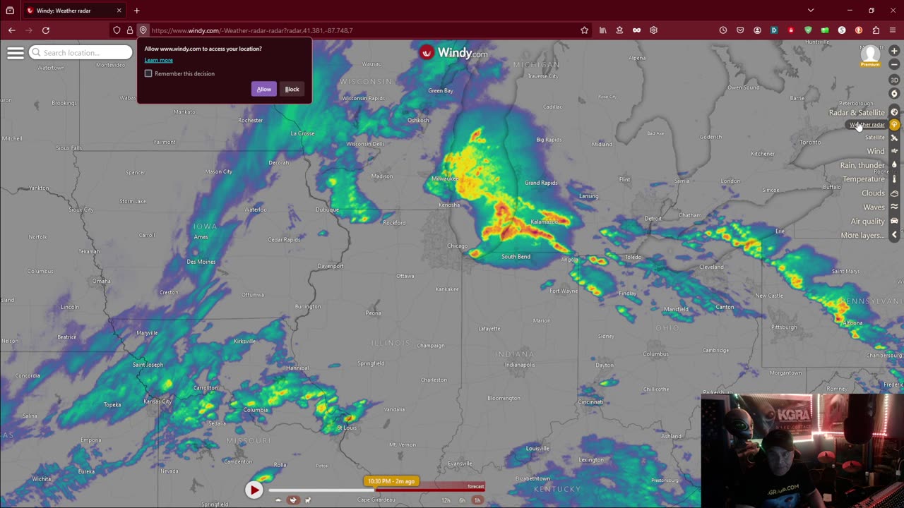This screenshot has width=904, height=508.
Task: Click the URL address bar
Action: point(364,30)
